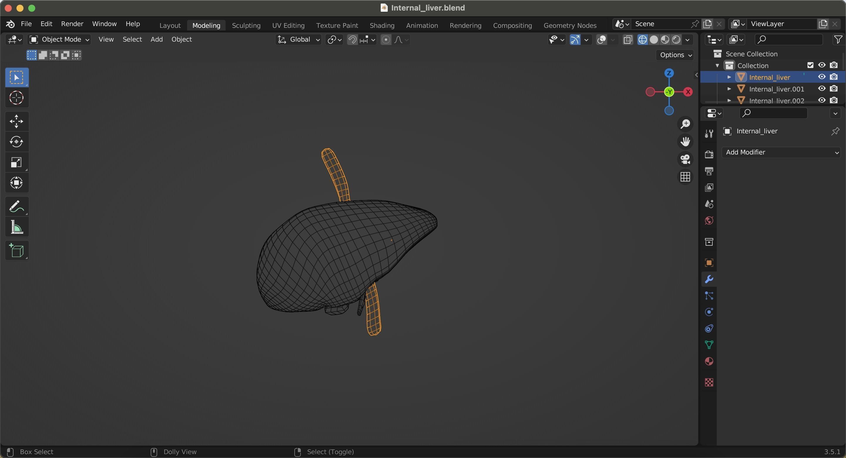Open the shading options dropdown arrow
Image resolution: width=846 pixels, height=458 pixels.
(687, 40)
